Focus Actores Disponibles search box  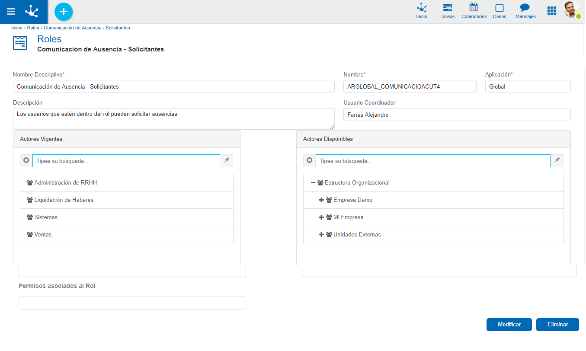coord(433,161)
